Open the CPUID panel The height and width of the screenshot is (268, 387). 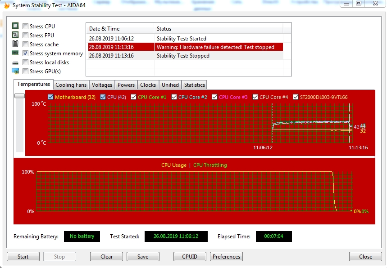pyautogui.click(x=190, y=257)
